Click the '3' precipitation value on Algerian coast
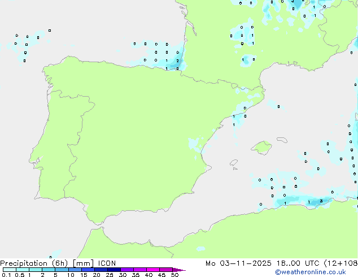The image size is (358, 277). pyautogui.click(x=321, y=201)
